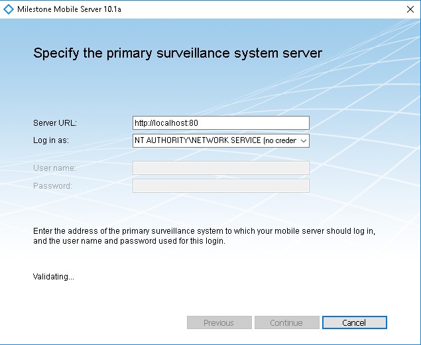Click the grayed-out Previous button
This screenshot has width=421, height=345.
coord(219,322)
